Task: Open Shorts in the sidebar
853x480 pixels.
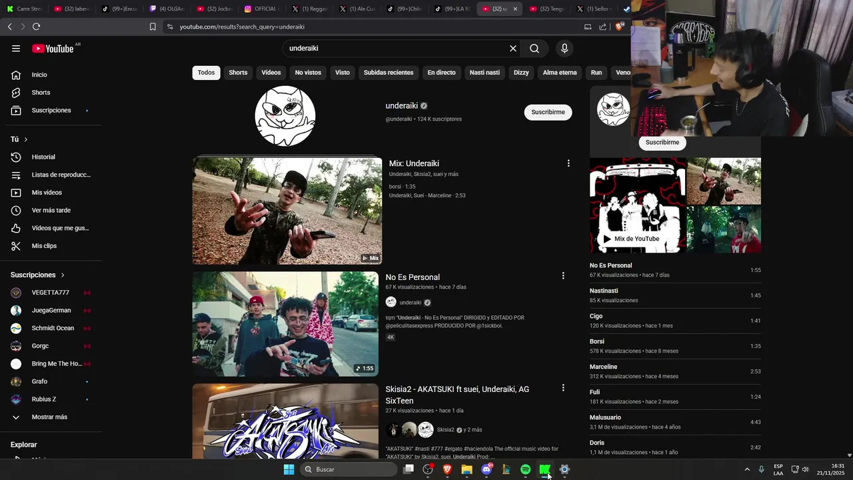Action: 41,93
